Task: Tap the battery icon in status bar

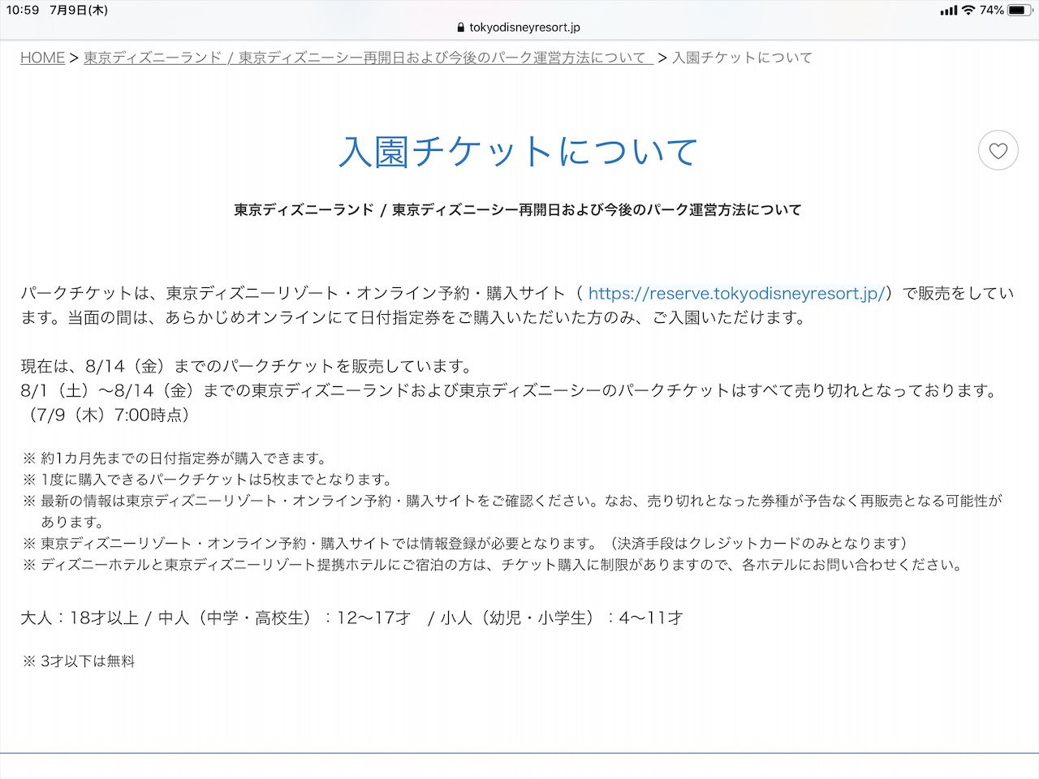Action: click(1020, 11)
